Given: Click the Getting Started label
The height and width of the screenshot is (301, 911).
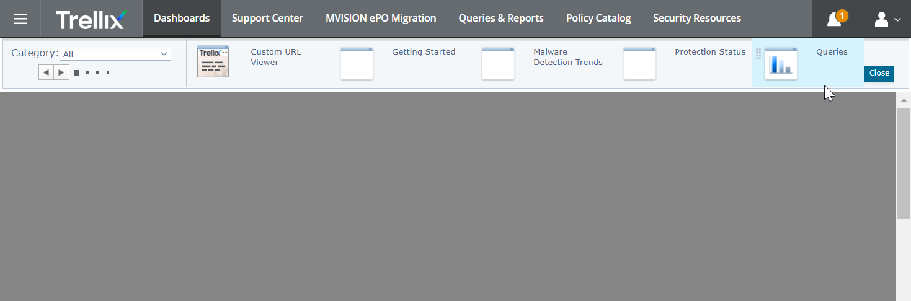Looking at the screenshot, I should (424, 52).
